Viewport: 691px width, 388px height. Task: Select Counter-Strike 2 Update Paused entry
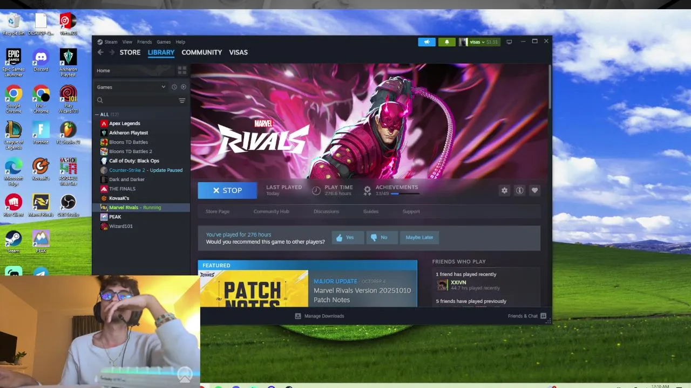[141, 170]
